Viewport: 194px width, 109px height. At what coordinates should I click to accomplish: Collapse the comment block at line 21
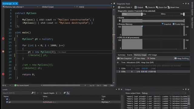pyautogui.click(x=16, y=65)
